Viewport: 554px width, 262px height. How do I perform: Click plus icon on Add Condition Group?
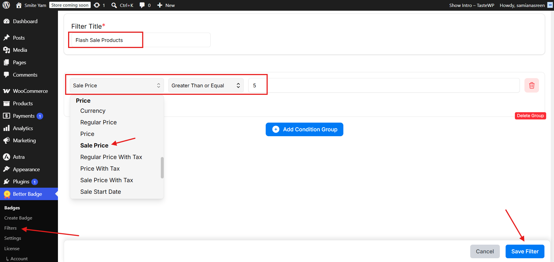[276, 129]
